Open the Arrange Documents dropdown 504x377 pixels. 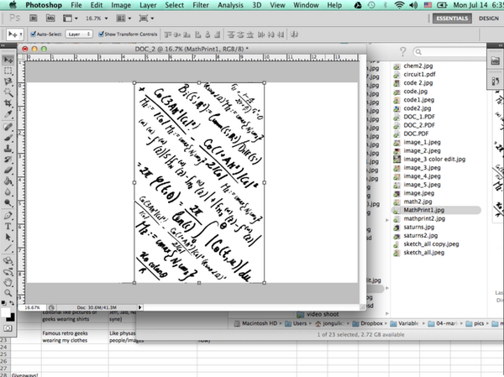[x=123, y=18]
